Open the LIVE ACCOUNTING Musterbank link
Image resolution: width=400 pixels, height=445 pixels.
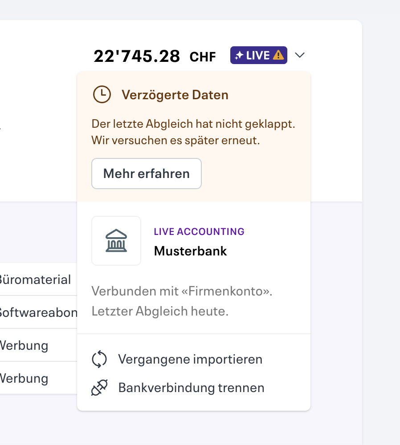(190, 242)
